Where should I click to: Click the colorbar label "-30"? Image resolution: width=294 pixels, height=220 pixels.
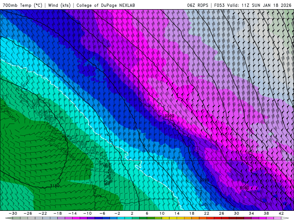pos(13,213)
